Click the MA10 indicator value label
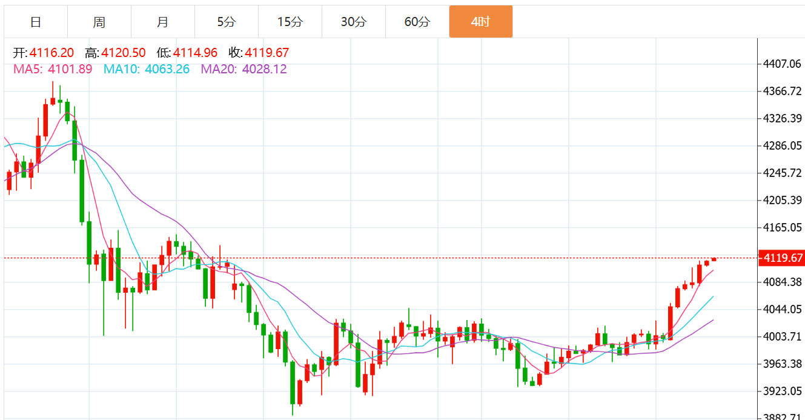This screenshot has width=805, height=420. (x=147, y=69)
